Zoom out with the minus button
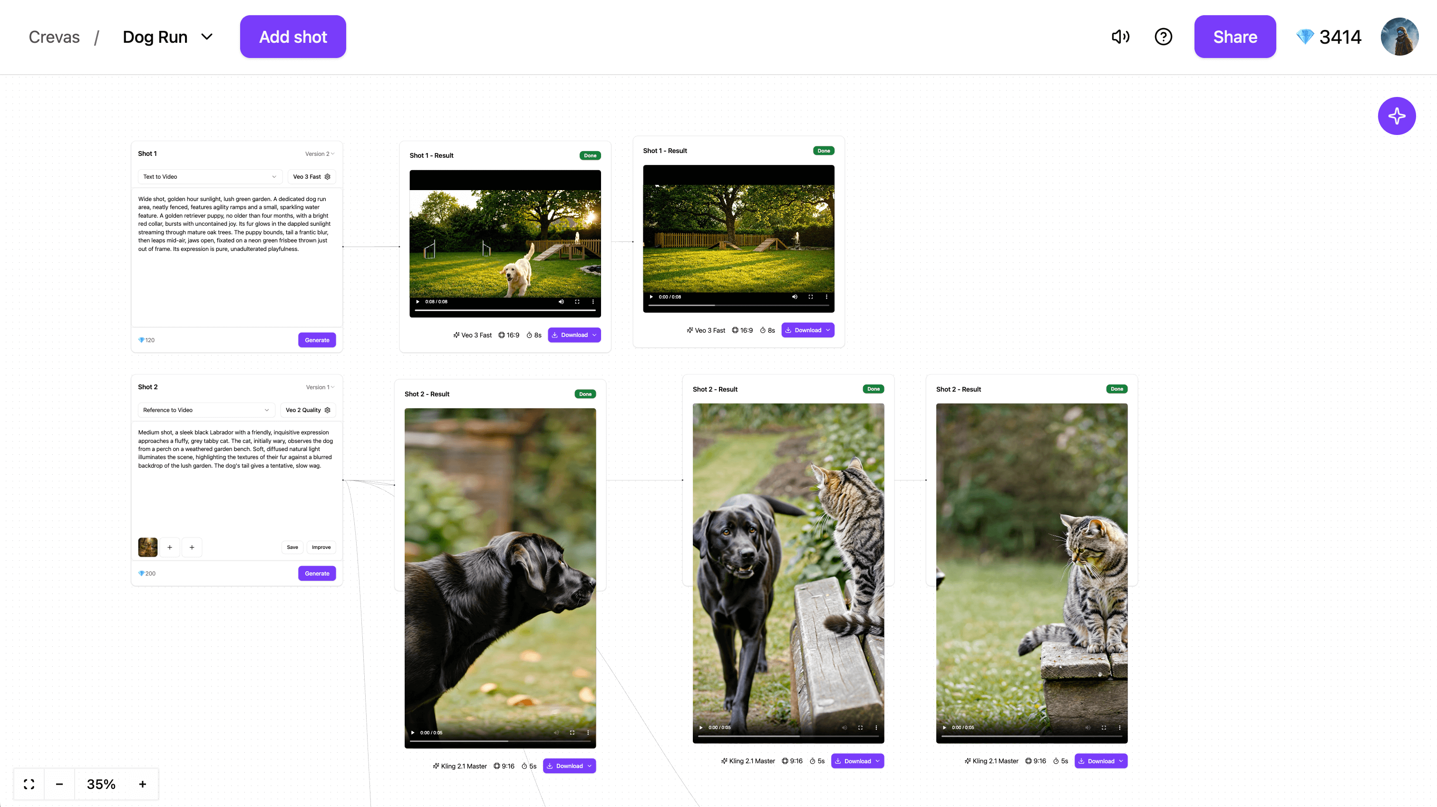The width and height of the screenshot is (1437, 807). 59,784
